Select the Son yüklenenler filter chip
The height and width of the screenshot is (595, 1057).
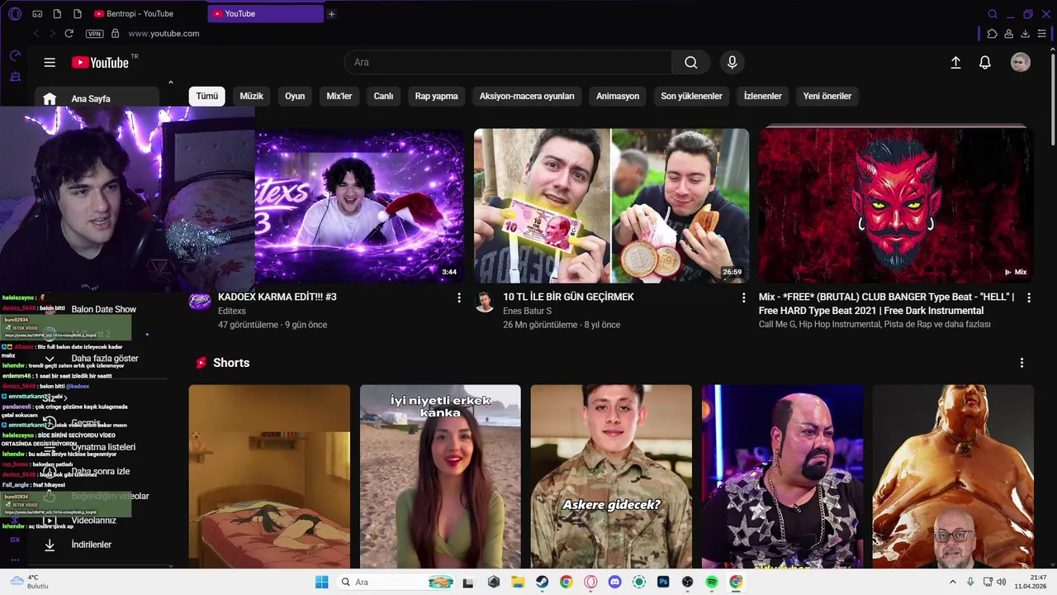click(x=692, y=96)
